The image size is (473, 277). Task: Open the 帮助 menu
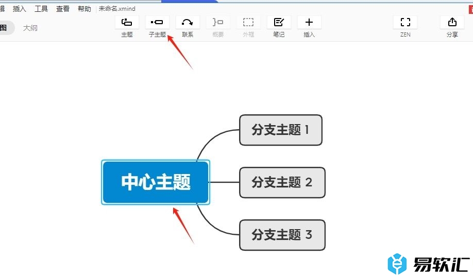pyautogui.click(x=85, y=9)
